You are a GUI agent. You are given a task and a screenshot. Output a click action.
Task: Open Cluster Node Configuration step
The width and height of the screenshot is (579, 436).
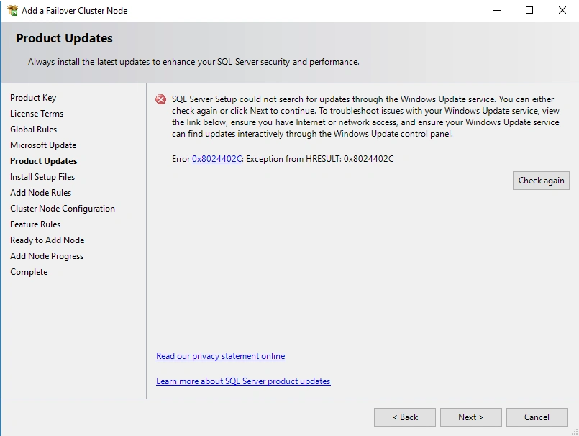point(63,209)
